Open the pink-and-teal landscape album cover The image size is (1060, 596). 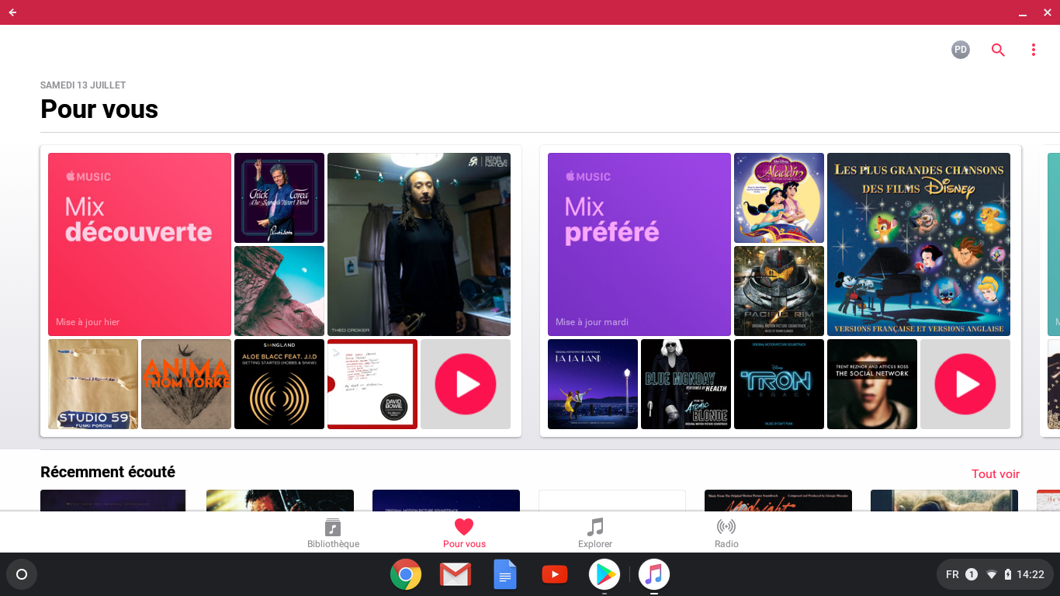pyautogui.click(x=279, y=291)
